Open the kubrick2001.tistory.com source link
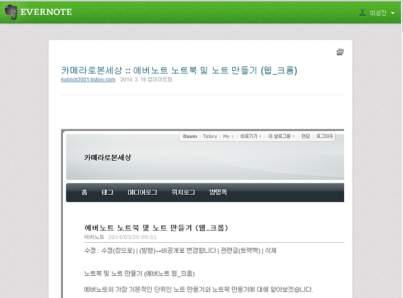 pos(88,79)
